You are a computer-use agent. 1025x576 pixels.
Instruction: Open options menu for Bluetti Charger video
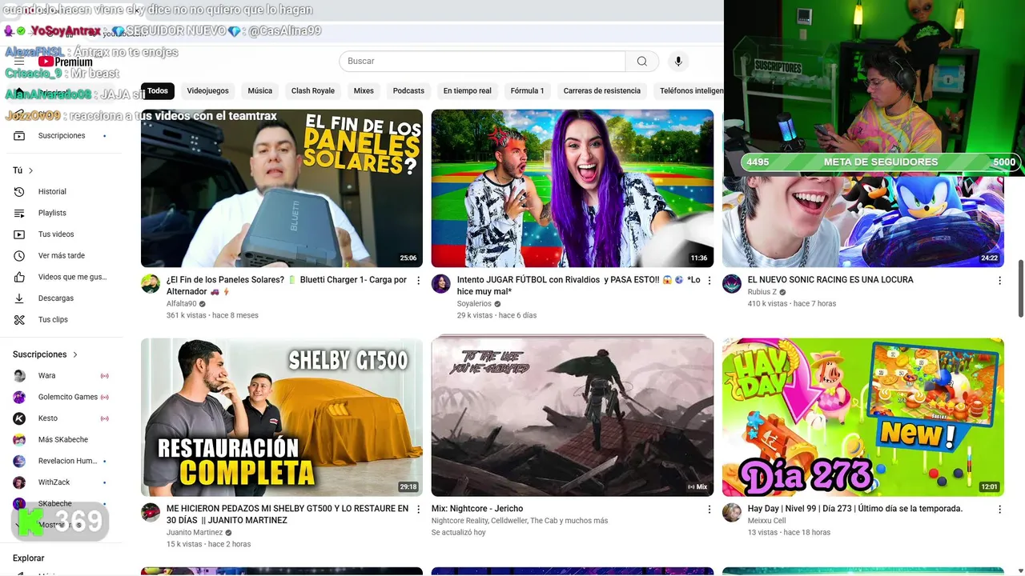click(418, 281)
